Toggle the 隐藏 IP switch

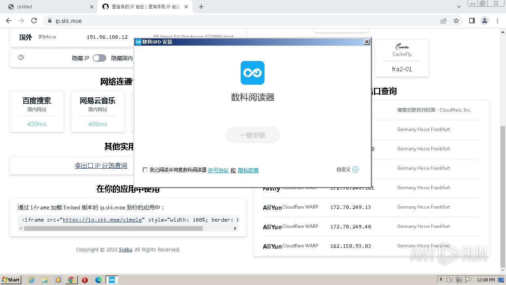pos(99,58)
